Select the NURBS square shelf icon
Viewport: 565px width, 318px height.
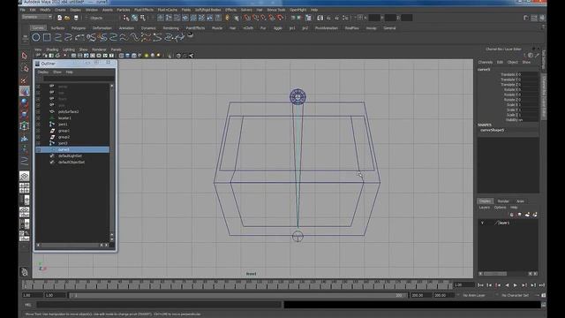point(47,37)
